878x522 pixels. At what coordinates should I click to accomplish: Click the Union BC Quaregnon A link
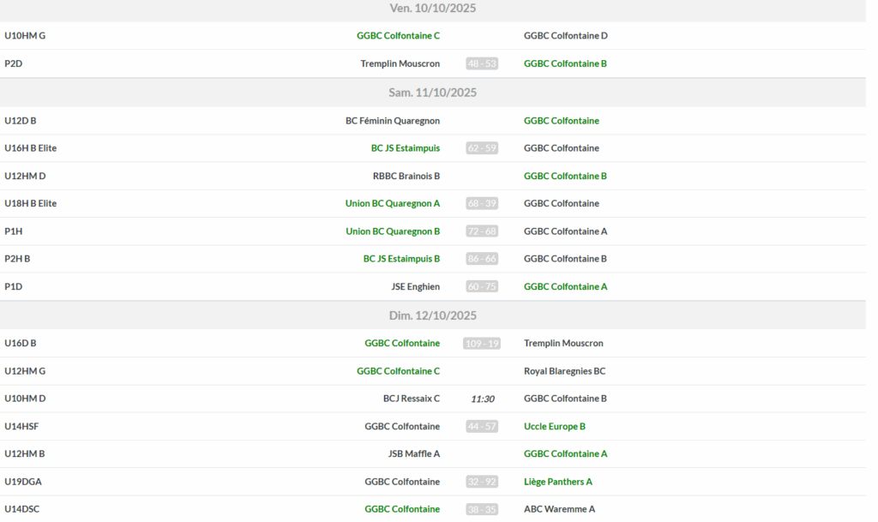point(392,204)
